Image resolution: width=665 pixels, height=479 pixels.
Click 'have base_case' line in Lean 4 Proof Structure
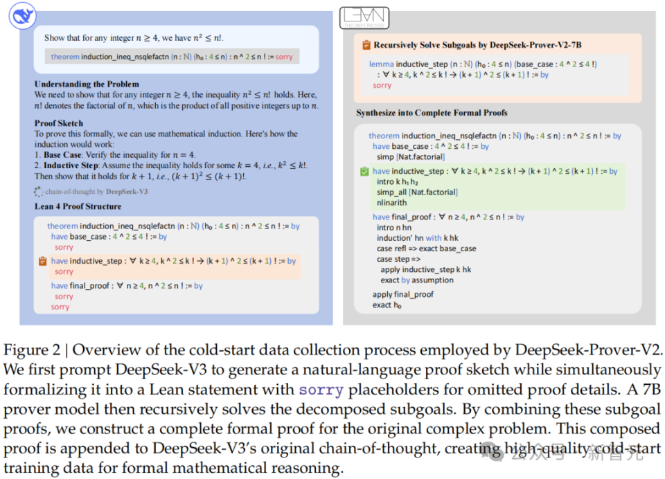[109, 237]
